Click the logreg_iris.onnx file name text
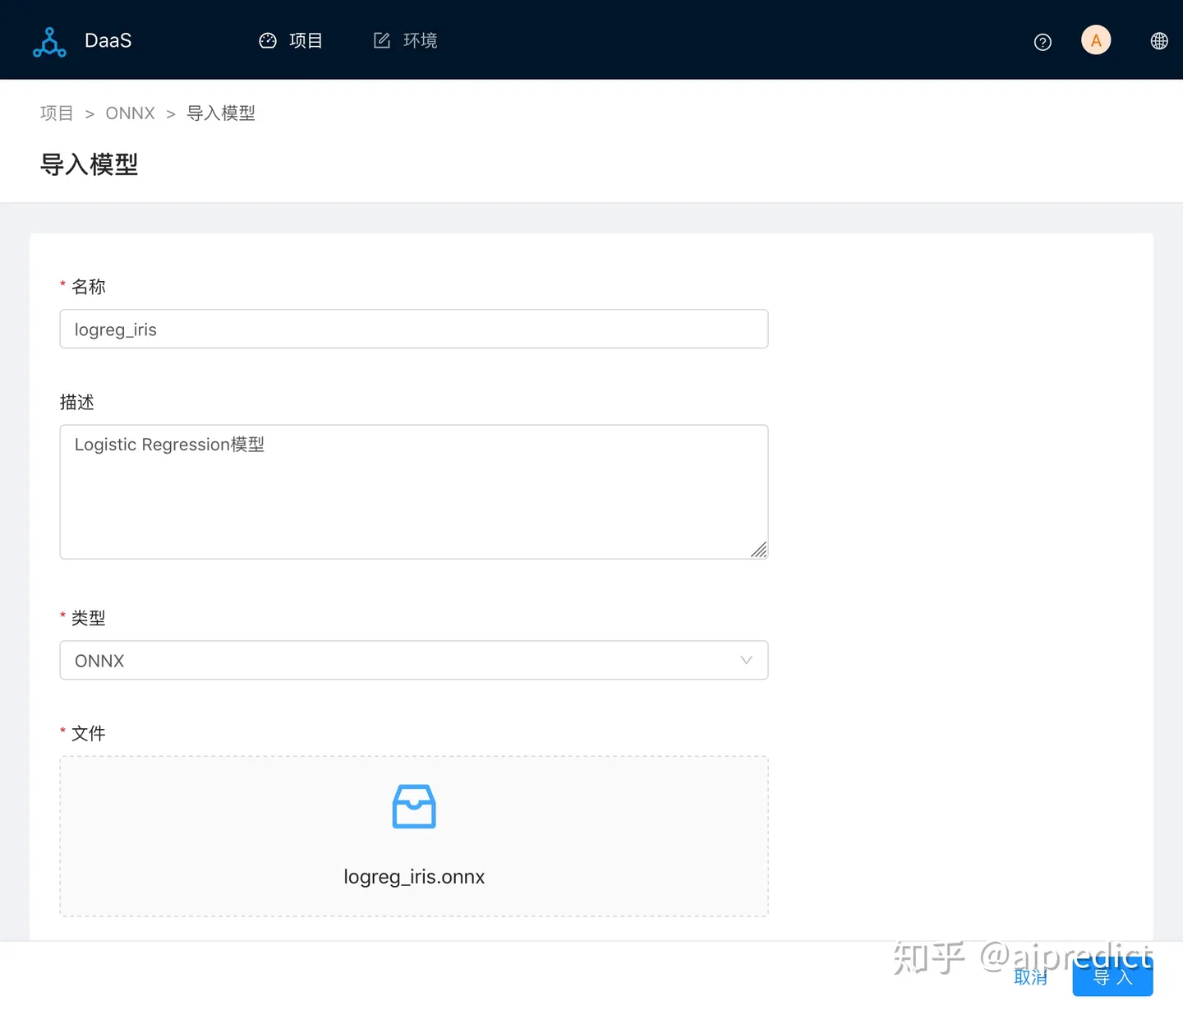Image resolution: width=1183 pixels, height=1010 pixels. pyautogui.click(x=414, y=876)
